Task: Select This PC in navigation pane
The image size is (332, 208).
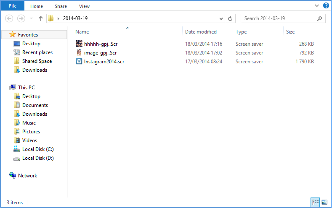Action: (27, 87)
